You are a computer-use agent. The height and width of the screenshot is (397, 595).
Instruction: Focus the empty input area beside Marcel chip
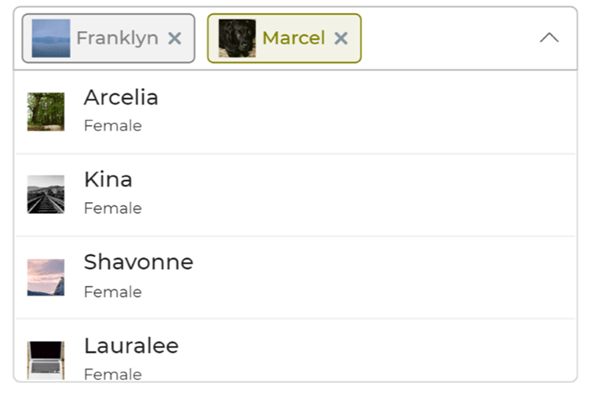click(448, 38)
